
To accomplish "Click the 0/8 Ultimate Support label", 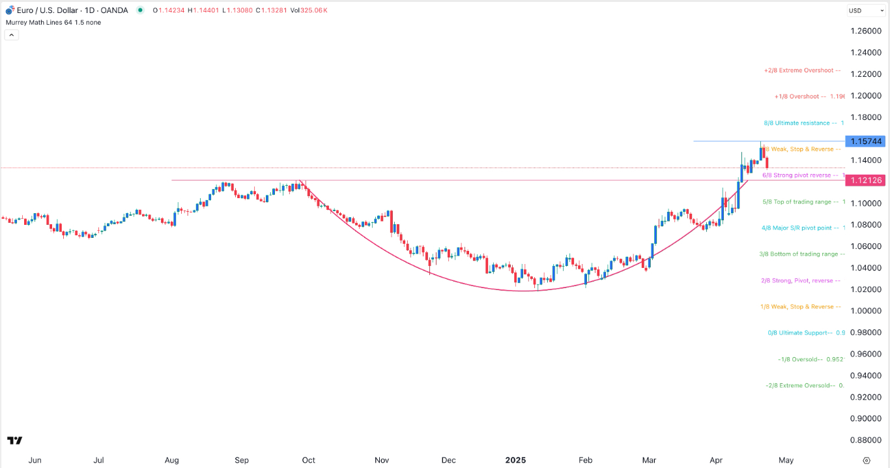I will 807,333.
